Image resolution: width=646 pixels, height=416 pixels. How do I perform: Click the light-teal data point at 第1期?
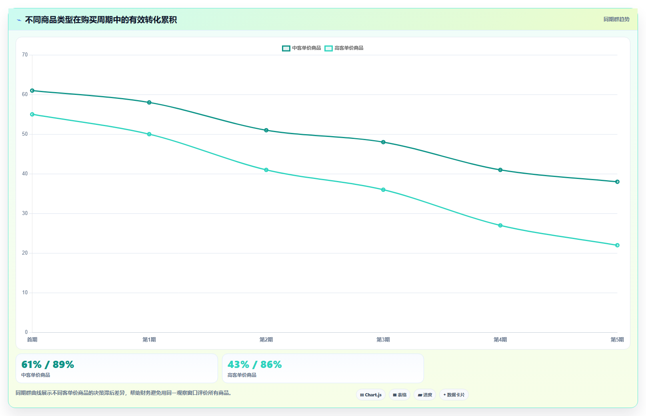tap(149, 134)
